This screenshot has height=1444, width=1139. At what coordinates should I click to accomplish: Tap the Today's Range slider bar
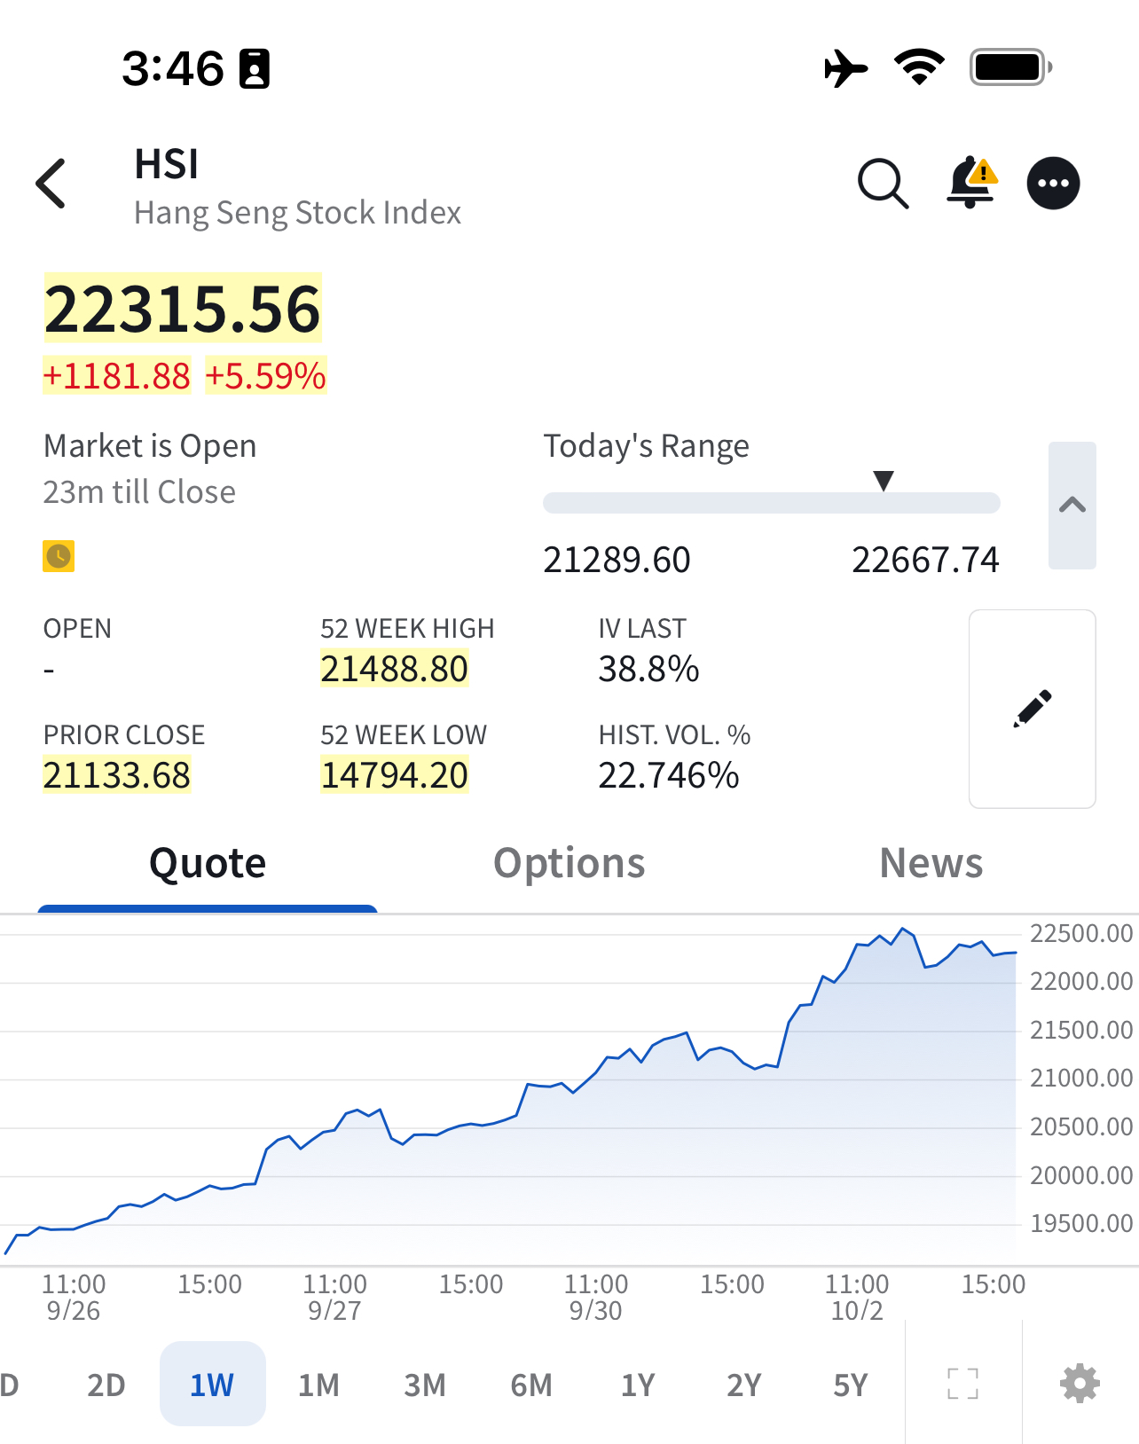tap(771, 503)
